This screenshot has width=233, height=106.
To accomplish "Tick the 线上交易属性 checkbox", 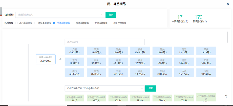I will click(111, 23).
